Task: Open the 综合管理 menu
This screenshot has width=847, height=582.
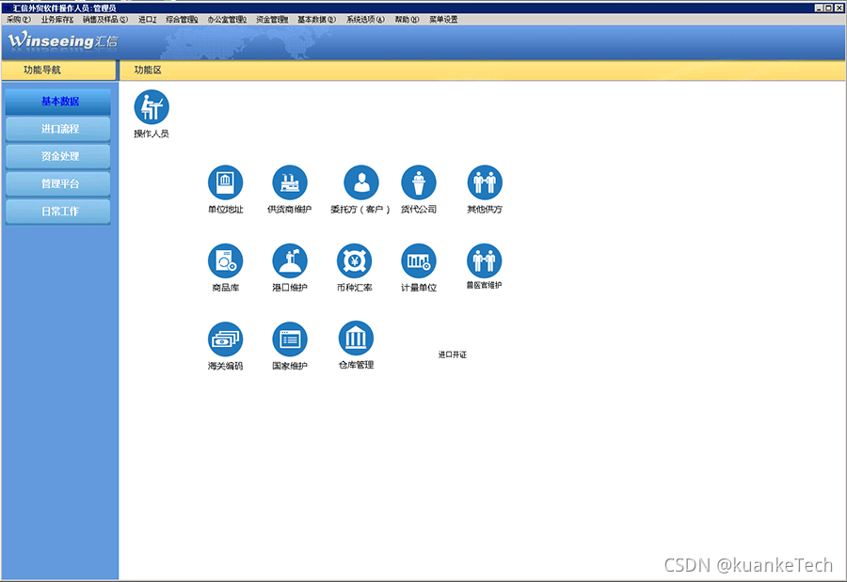Action: [182, 20]
